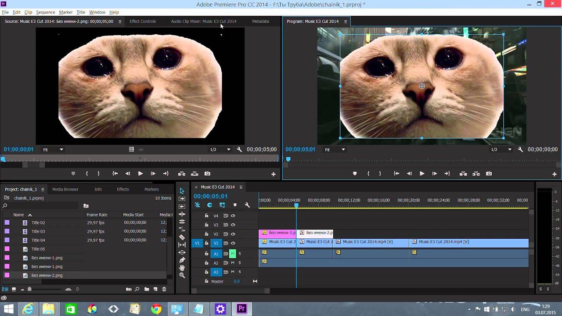Step forward one frame in Program monitor

tap(434, 174)
